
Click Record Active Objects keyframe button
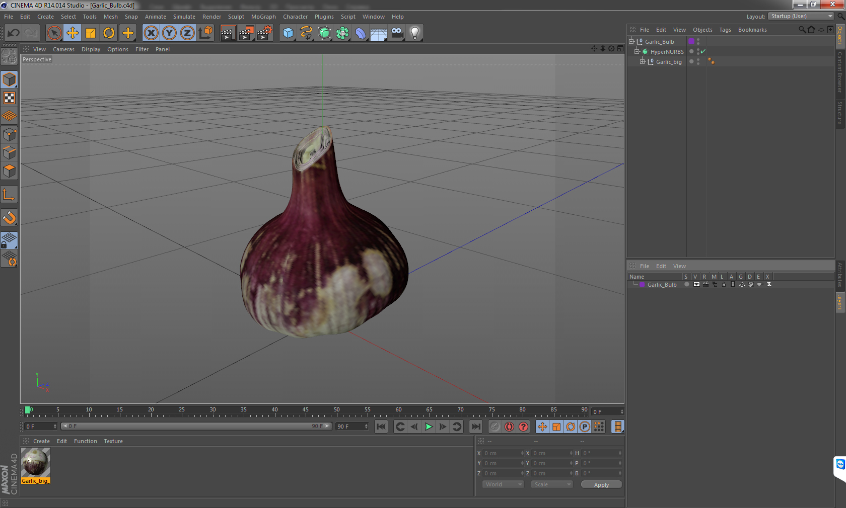coord(495,427)
